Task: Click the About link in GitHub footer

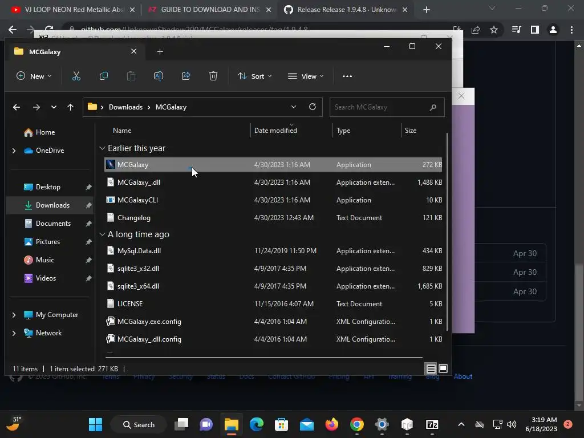Action: pos(463,376)
